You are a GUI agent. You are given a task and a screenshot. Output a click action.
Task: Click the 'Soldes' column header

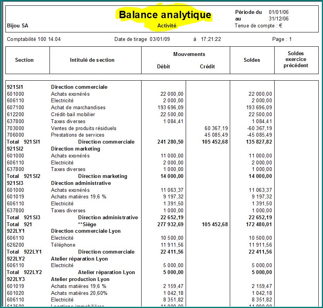(x=252, y=60)
